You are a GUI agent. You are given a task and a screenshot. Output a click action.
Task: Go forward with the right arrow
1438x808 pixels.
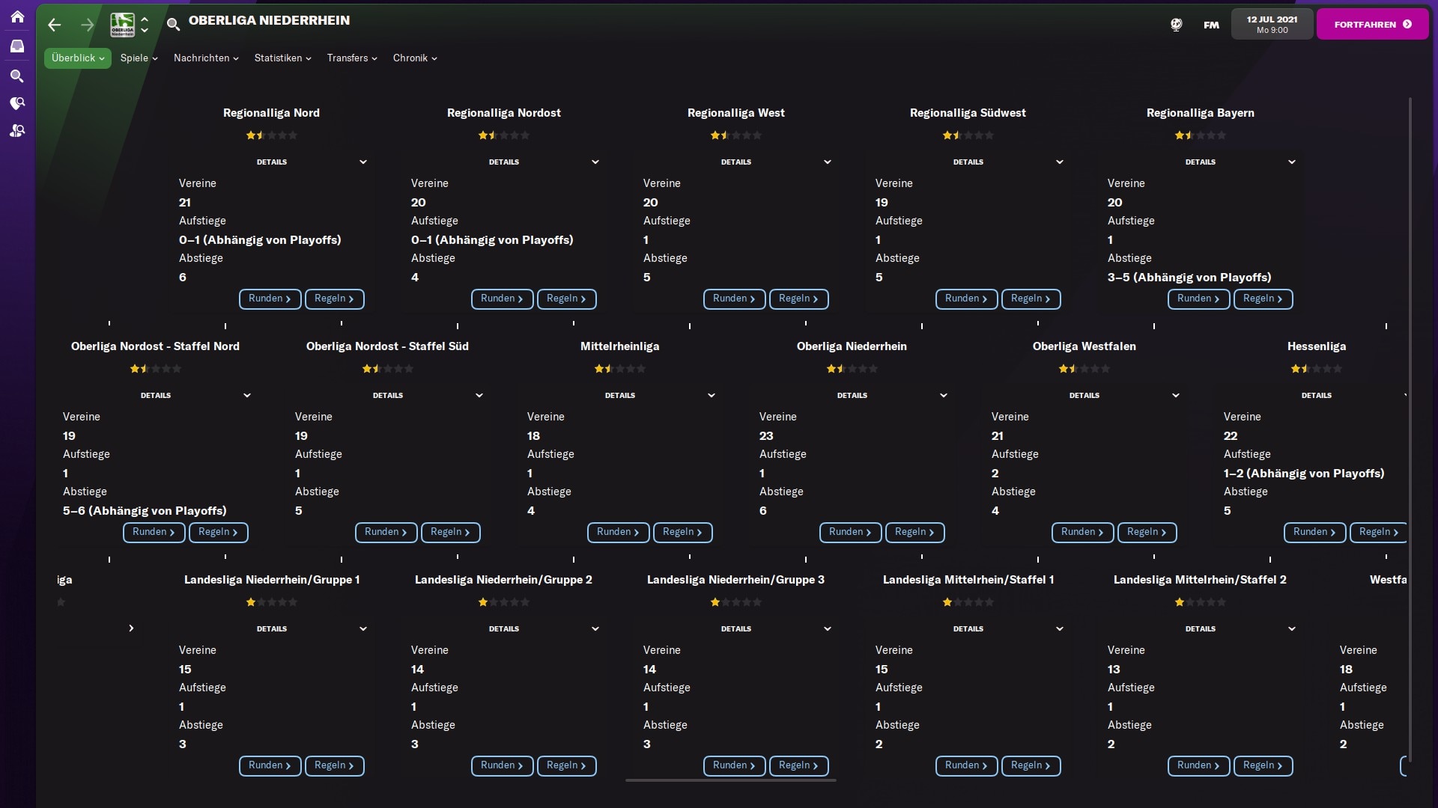pyautogui.click(x=88, y=25)
